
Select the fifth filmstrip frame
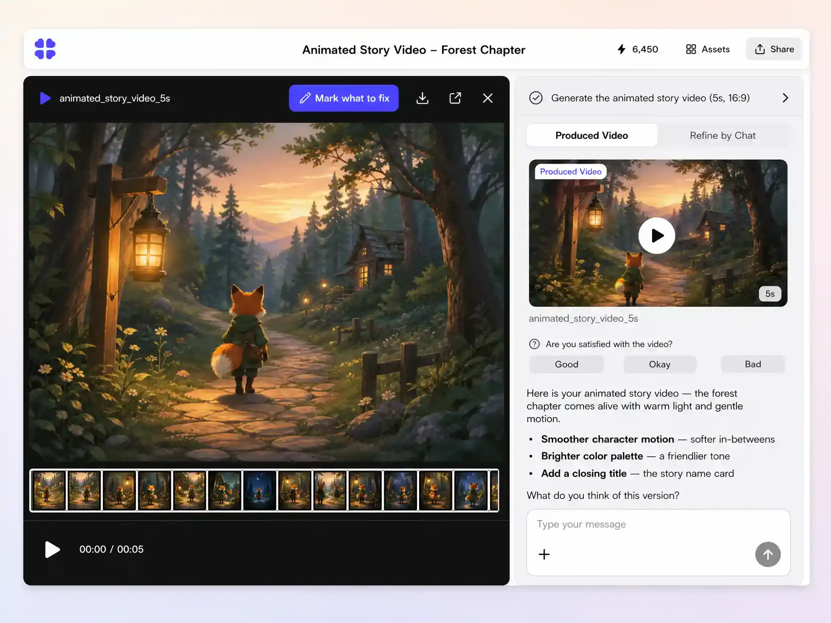(x=189, y=490)
